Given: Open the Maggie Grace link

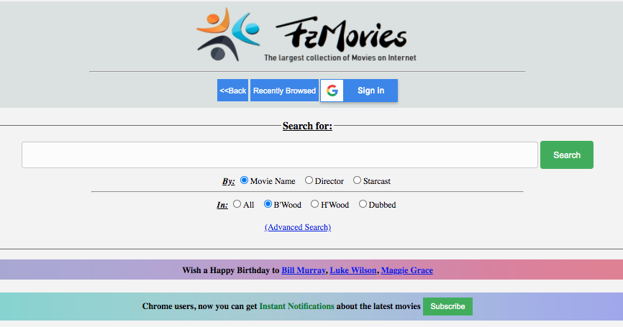Looking at the screenshot, I should click(407, 270).
